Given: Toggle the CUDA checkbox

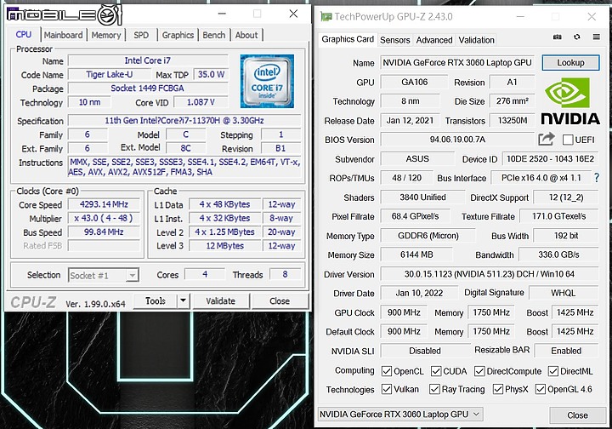Looking at the screenshot, I should (x=436, y=371).
